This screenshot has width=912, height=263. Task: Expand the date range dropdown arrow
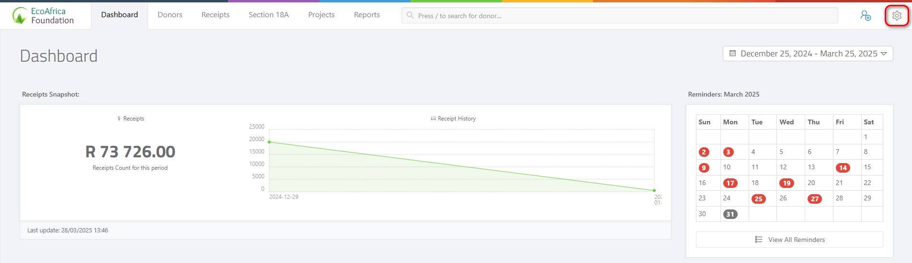884,54
